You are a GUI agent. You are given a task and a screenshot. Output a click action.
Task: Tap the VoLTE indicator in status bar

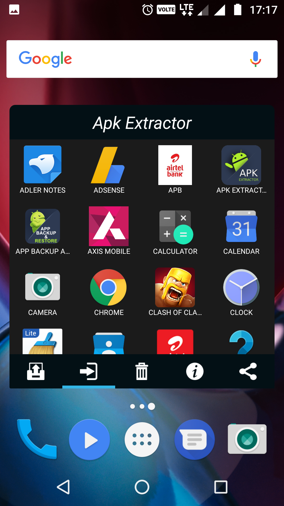tap(166, 9)
